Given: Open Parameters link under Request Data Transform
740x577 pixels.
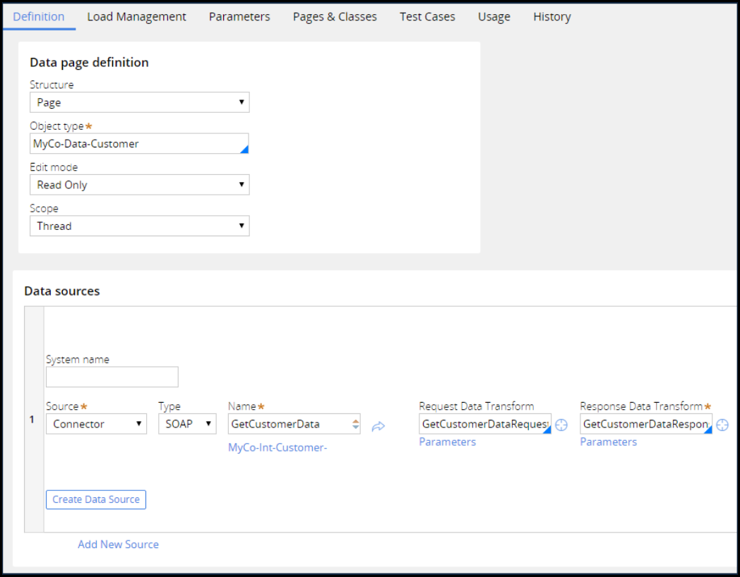Looking at the screenshot, I should pos(447,442).
